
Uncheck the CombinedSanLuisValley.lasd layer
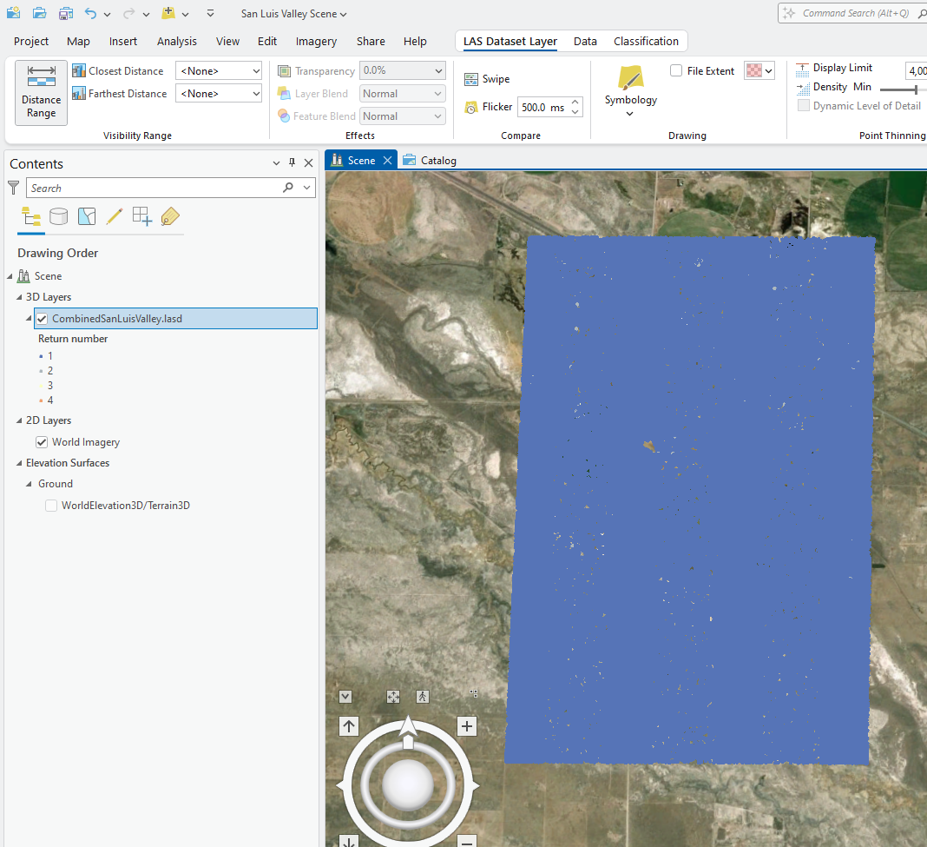42,319
